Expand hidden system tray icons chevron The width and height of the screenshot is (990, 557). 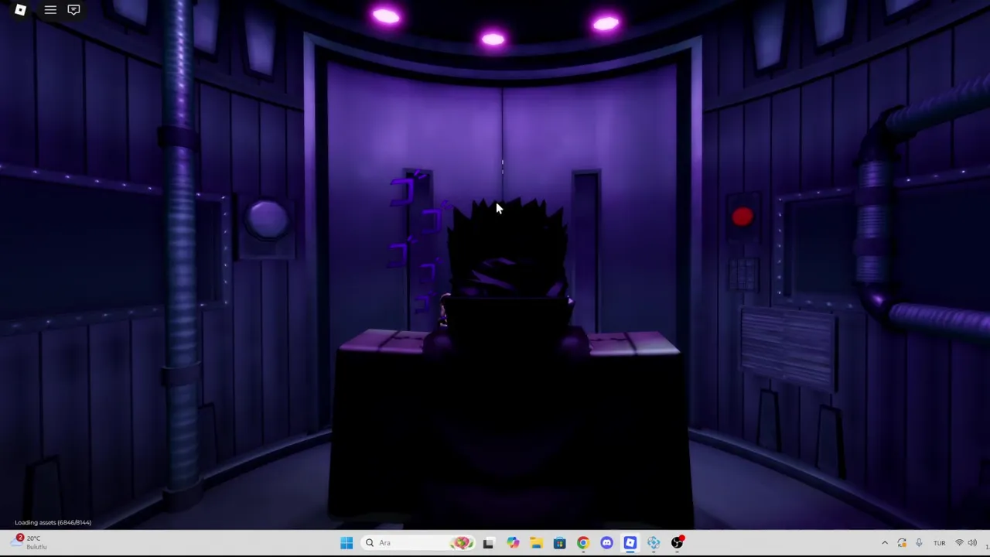pos(885,543)
